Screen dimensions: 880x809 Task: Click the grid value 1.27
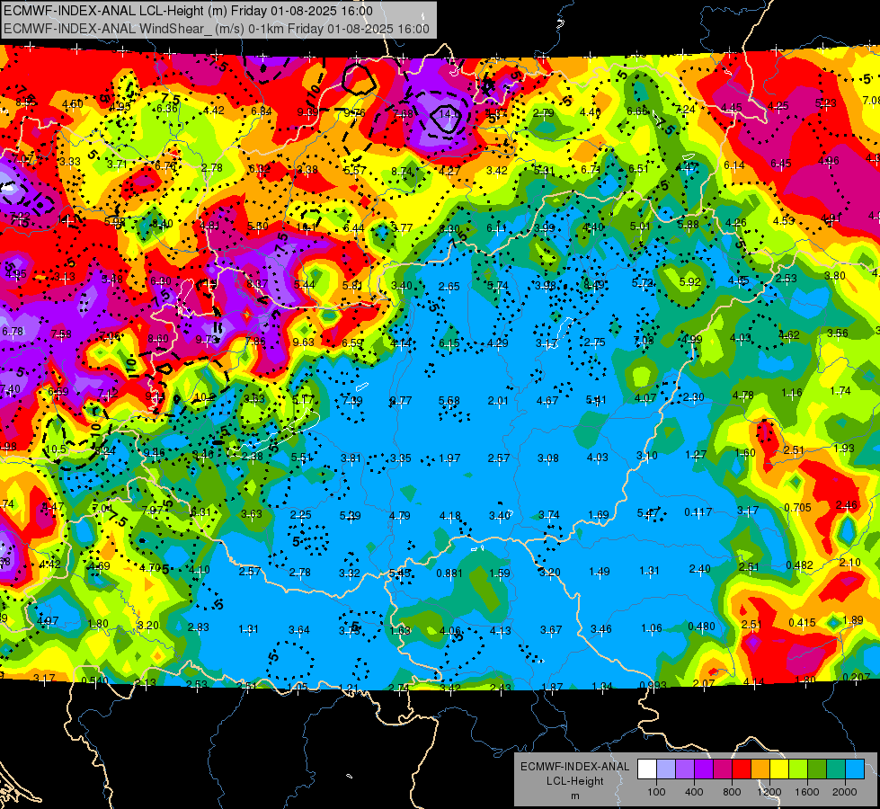[696, 454]
